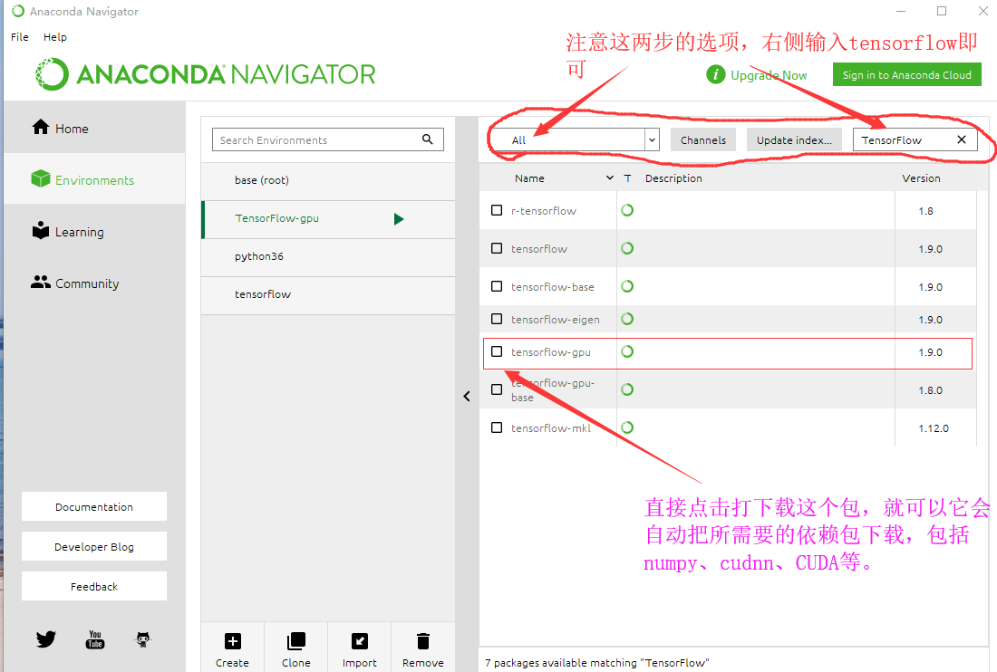The height and width of the screenshot is (672, 997).
Task: Check the tensorflow-eigen package checkbox
Action: coord(497,319)
